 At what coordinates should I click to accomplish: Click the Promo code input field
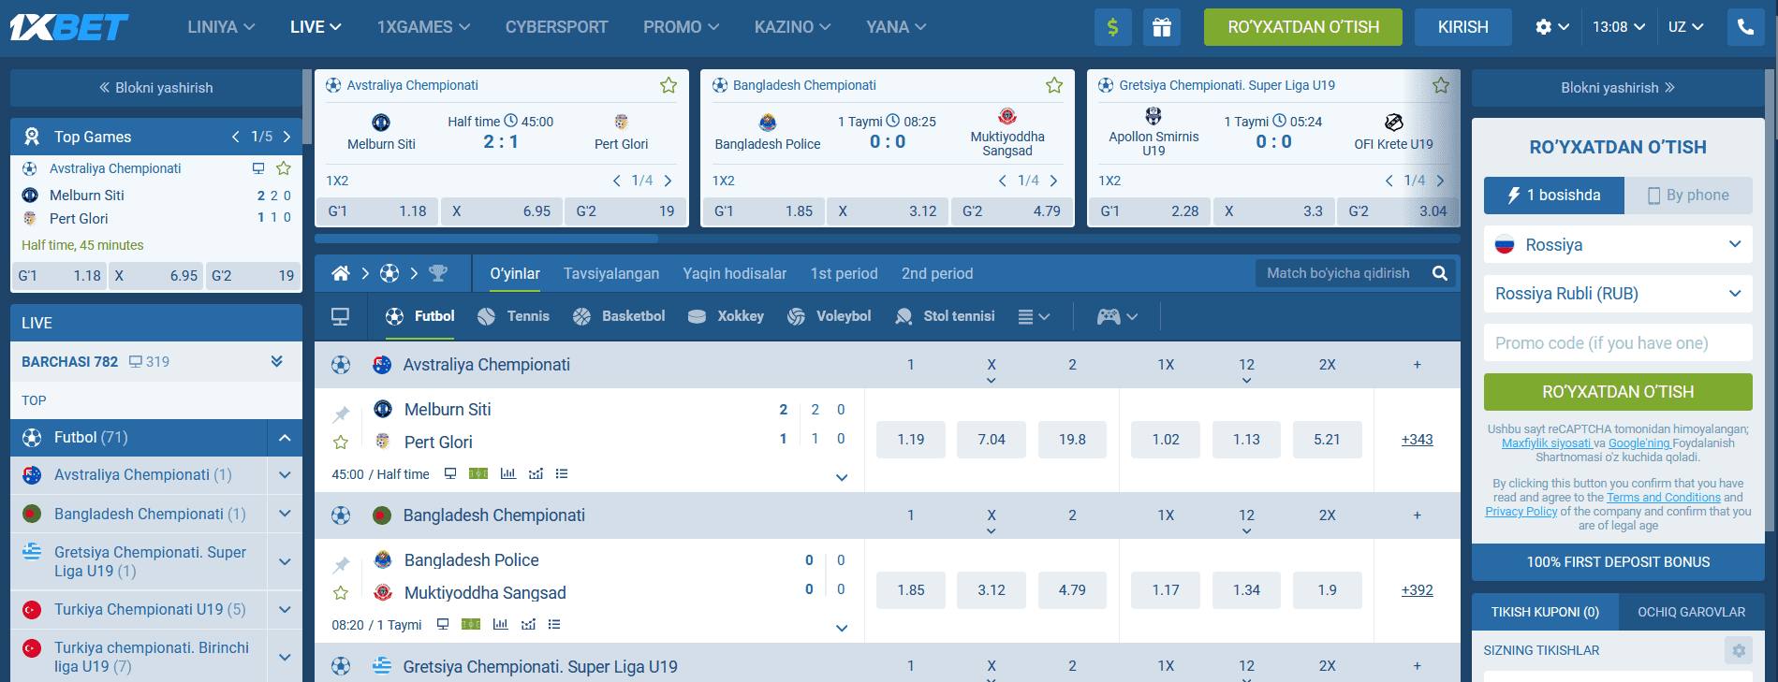(1618, 342)
